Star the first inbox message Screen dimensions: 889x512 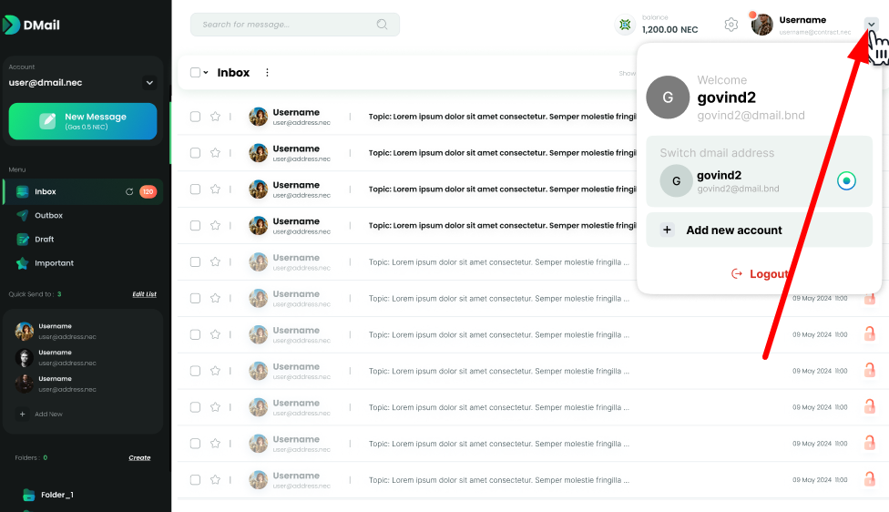point(215,117)
